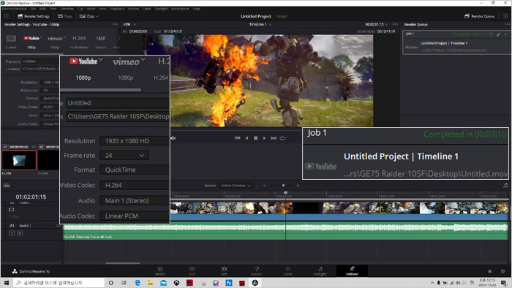Switch to the Edit page at bottom
The width and height of the screenshot is (512, 288).
pos(224,271)
